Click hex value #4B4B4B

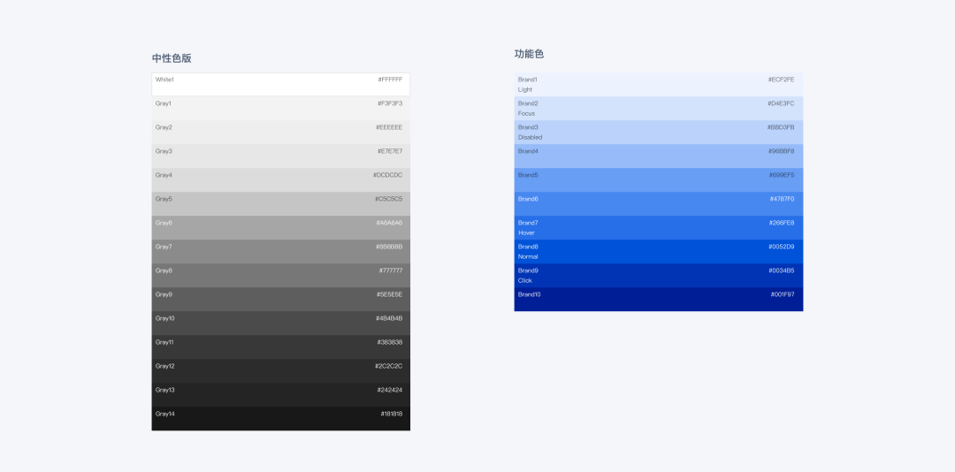389,318
